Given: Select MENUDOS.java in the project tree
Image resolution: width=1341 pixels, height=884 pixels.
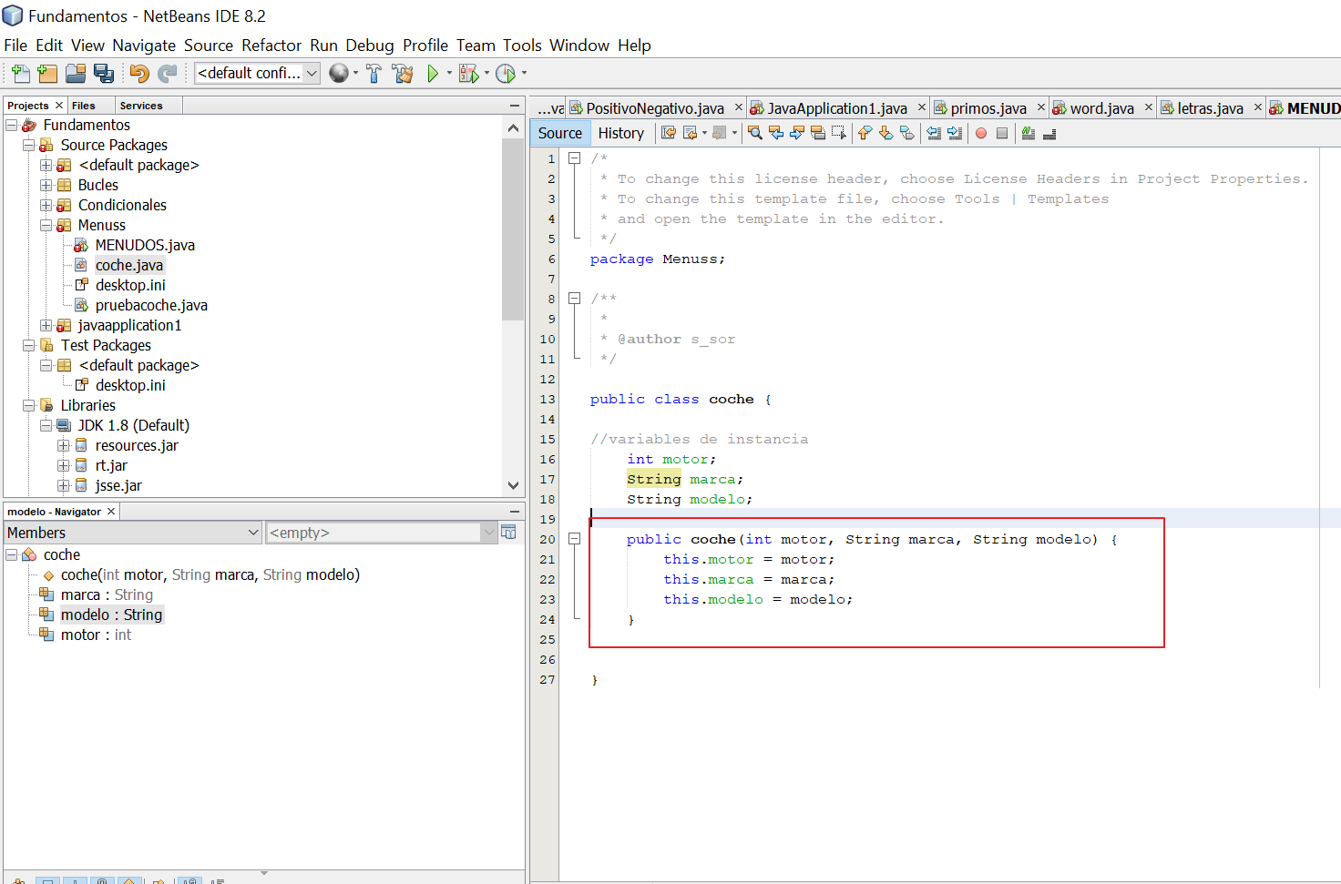Looking at the screenshot, I should point(145,245).
